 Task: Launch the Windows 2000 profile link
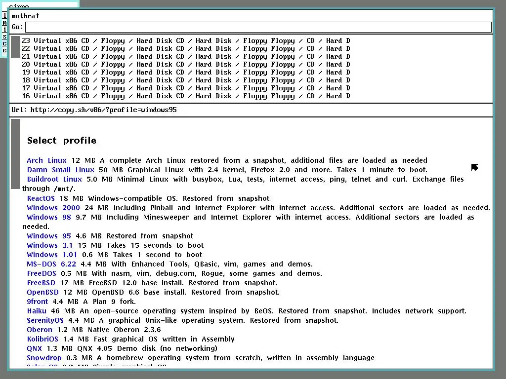click(x=53, y=208)
